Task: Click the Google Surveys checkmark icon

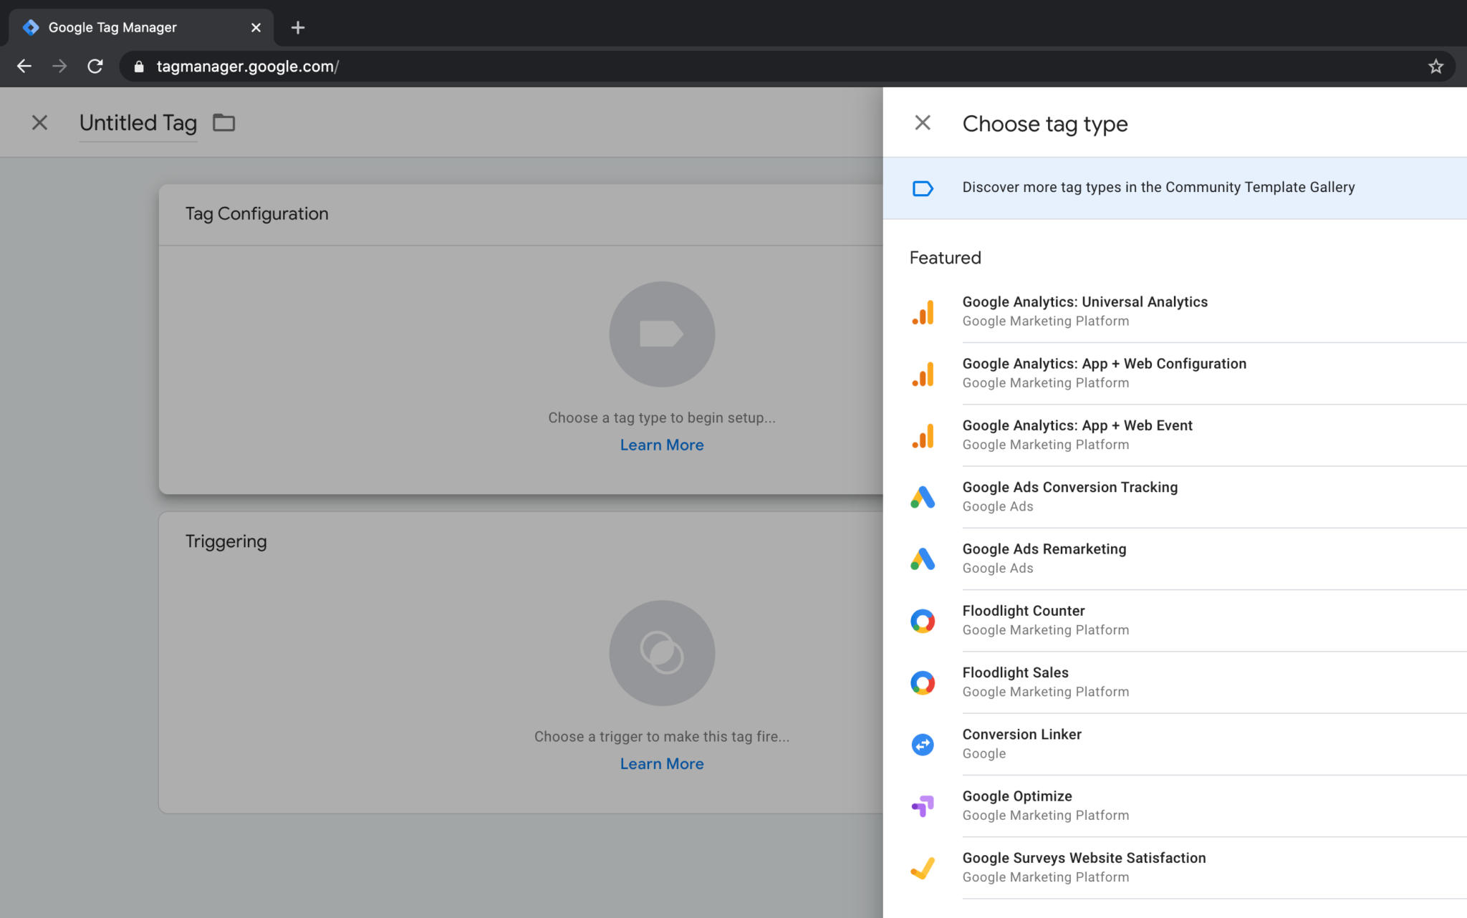Action: tap(923, 867)
